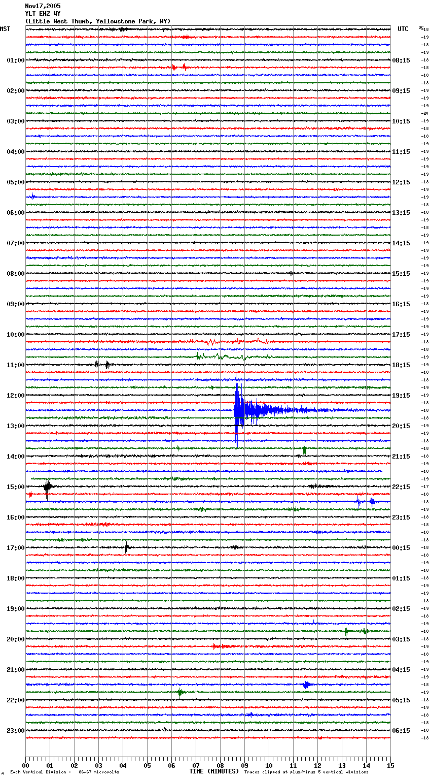
Task: Click the 04:15 UTC time label
Action: coord(401,670)
